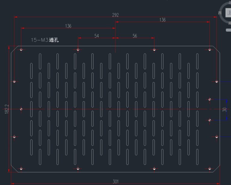Select the 301 overall width dimension text
This screenshot has width=231, height=185.
pyautogui.click(x=115, y=181)
